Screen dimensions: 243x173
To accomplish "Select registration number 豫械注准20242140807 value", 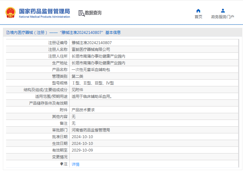I will coord(92,43).
